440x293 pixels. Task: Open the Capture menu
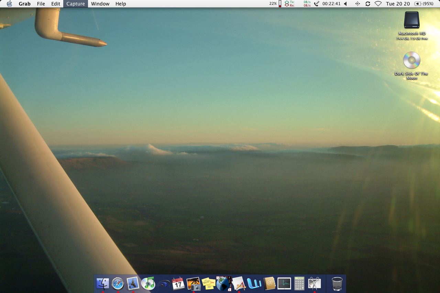click(x=75, y=4)
